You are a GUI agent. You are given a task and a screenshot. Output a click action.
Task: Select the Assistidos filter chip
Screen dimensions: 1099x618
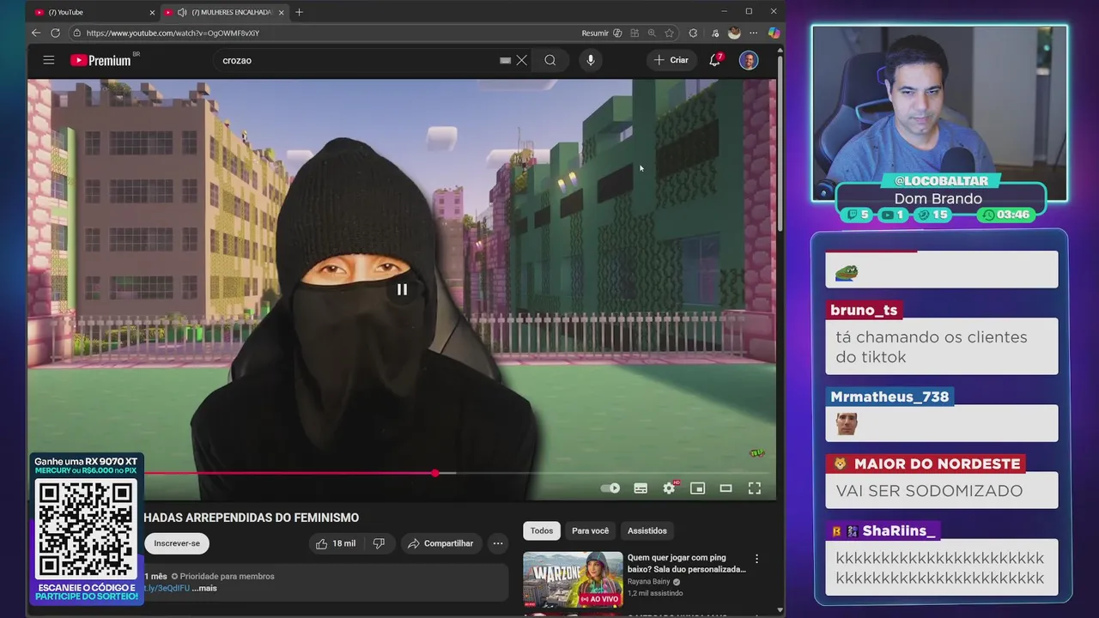pos(647,530)
